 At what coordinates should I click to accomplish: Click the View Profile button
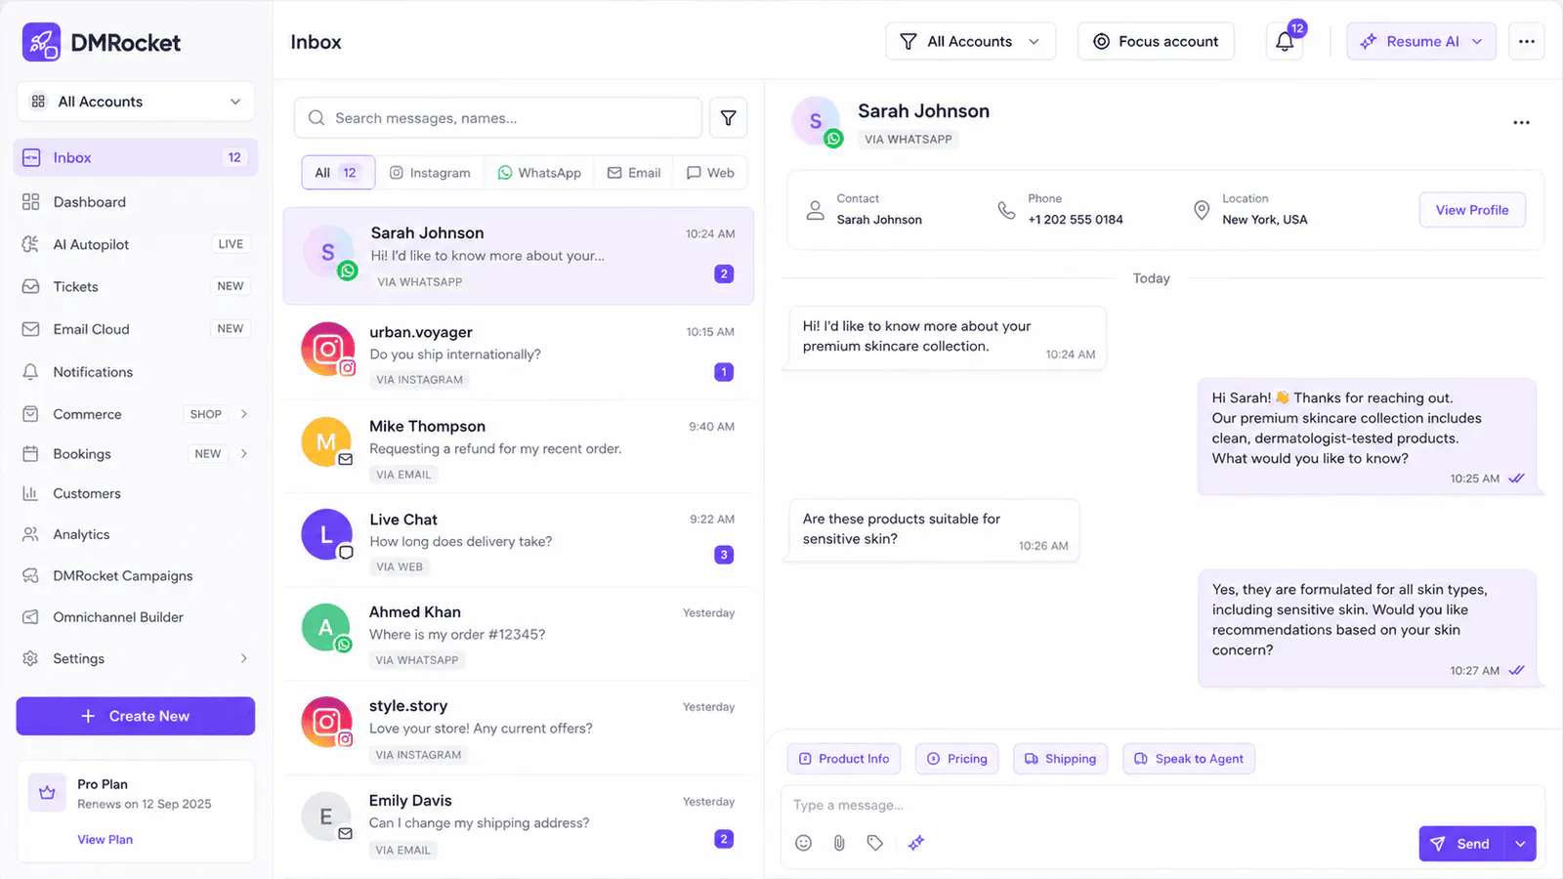(x=1472, y=210)
